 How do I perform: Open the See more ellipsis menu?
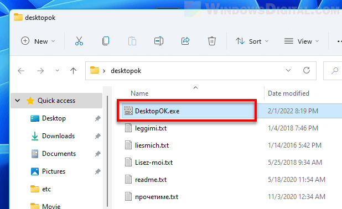(339, 41)
